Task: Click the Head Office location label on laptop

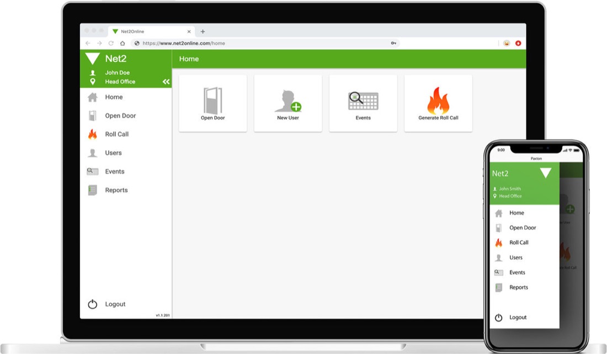Action: coord(120,82)
